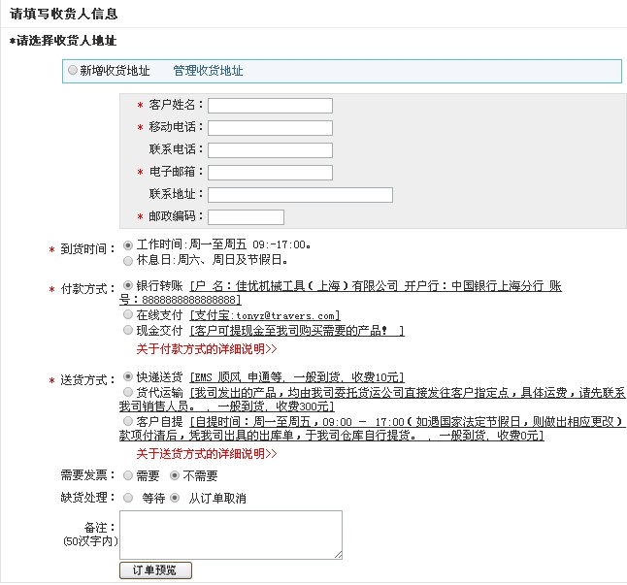Open the 管理收货地址 link
Screen dimensions: 627x585
coord(208,71)
